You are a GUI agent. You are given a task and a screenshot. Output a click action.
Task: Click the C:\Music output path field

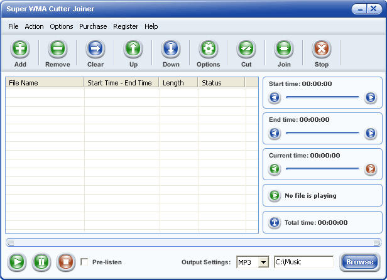coord(303,262)
